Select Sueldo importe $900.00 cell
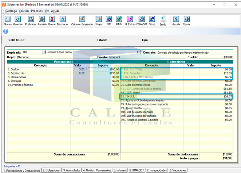The image size is (241, 173). pos(103,69)
